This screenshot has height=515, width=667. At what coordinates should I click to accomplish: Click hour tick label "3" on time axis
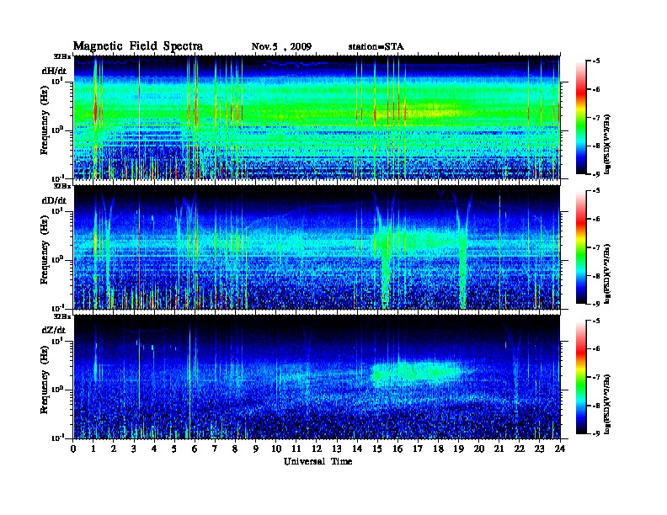coord(134,449)
